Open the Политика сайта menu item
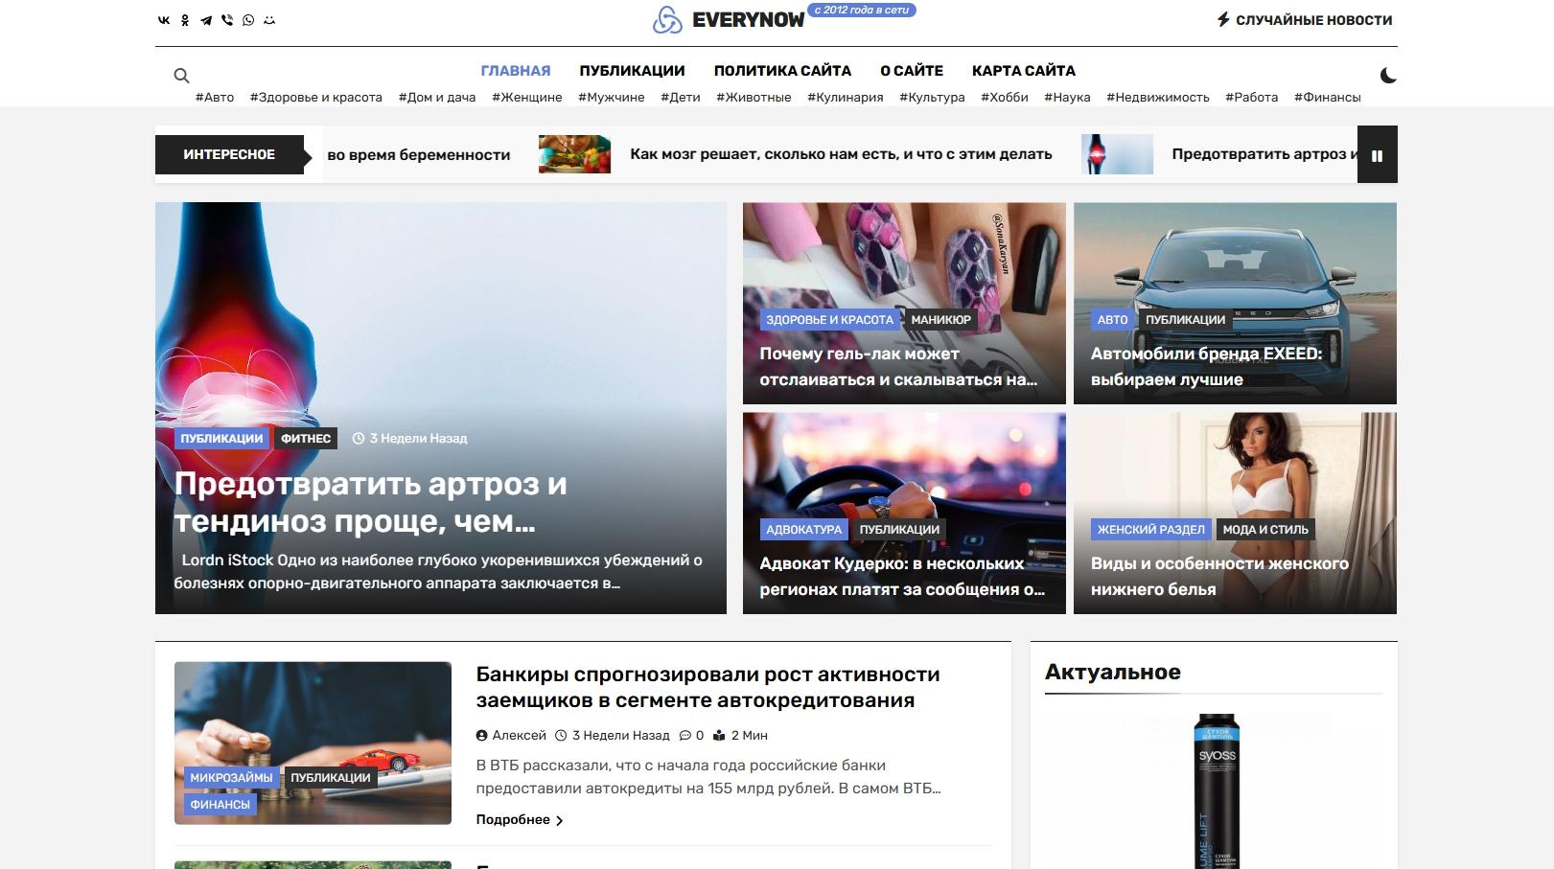 782,71
